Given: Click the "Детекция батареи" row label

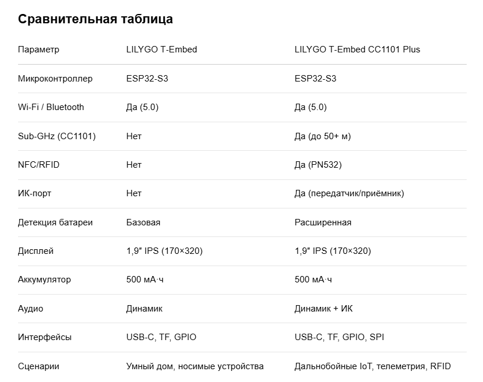Looking at the screenshot, I should point(55,222).
